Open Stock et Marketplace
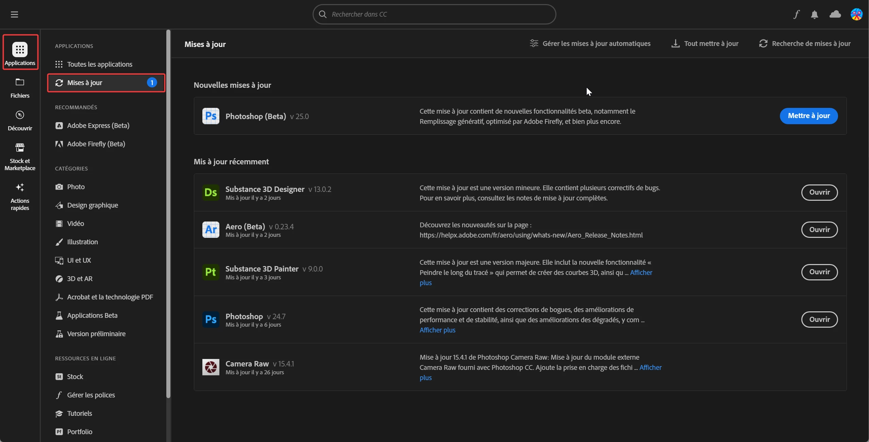The height and width of the screenshot is (442, 869). [20, 157]
